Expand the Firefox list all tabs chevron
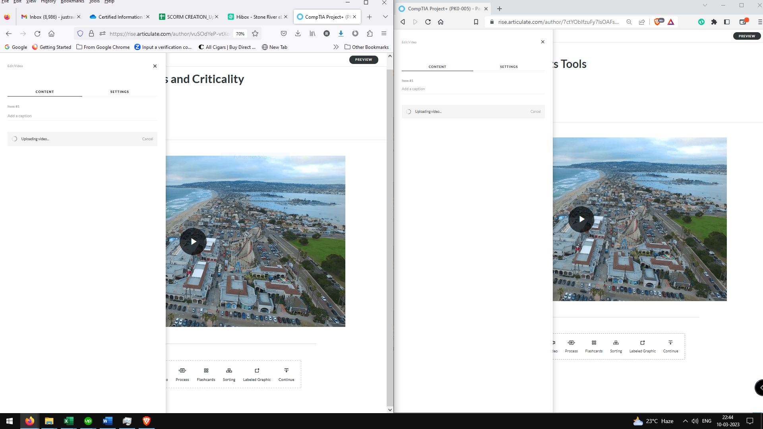Image resolution: width=763 pixels, height=429 pixels. coord(385,17)
